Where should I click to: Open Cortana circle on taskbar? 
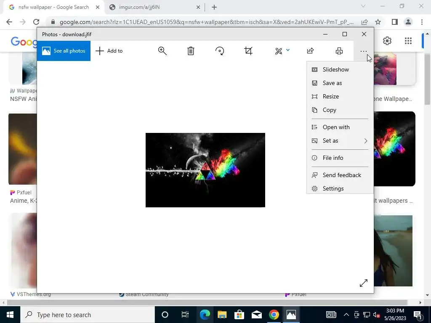165,315
